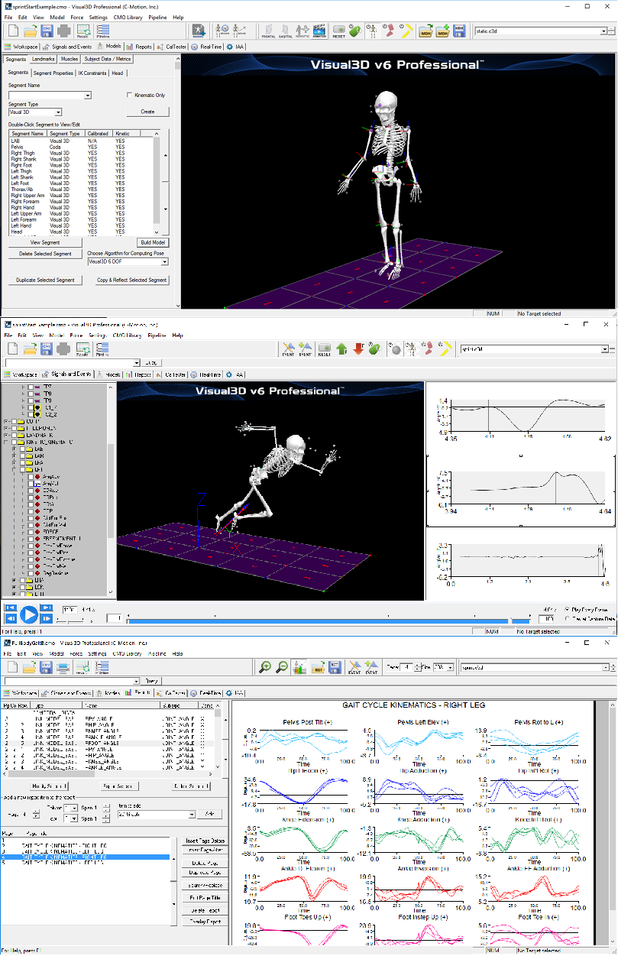The width and height of the screenshot is (618, 956).
Task: Click Copy & Reflect Selected Segment button
Action: pos(131,280)
